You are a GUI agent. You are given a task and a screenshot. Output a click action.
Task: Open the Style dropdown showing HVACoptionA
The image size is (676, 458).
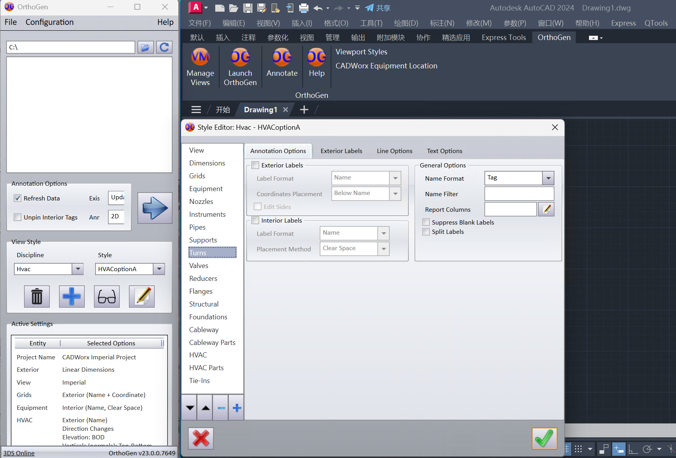point(159,269)
